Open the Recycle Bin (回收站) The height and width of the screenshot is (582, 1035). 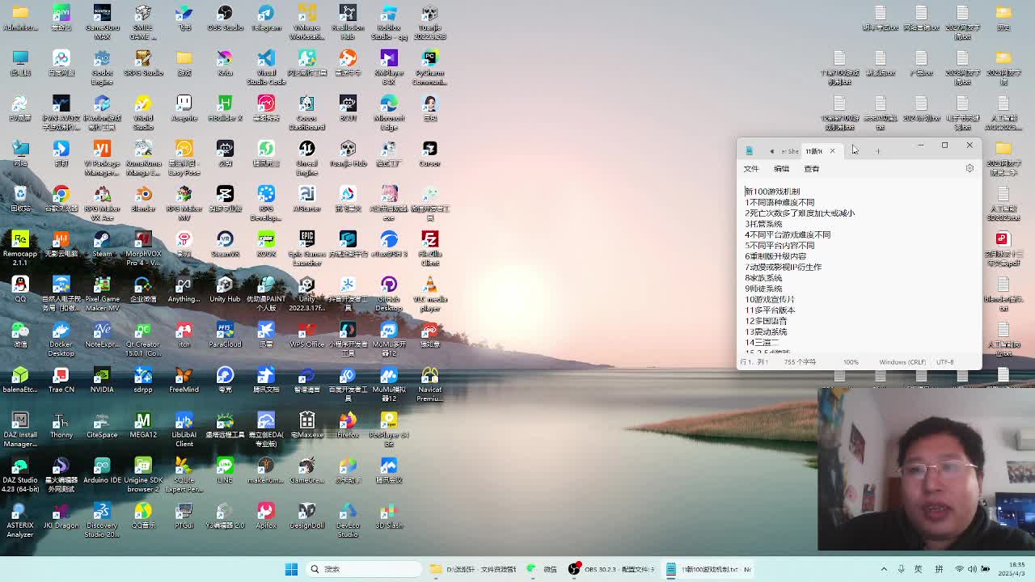pos(20,195)
